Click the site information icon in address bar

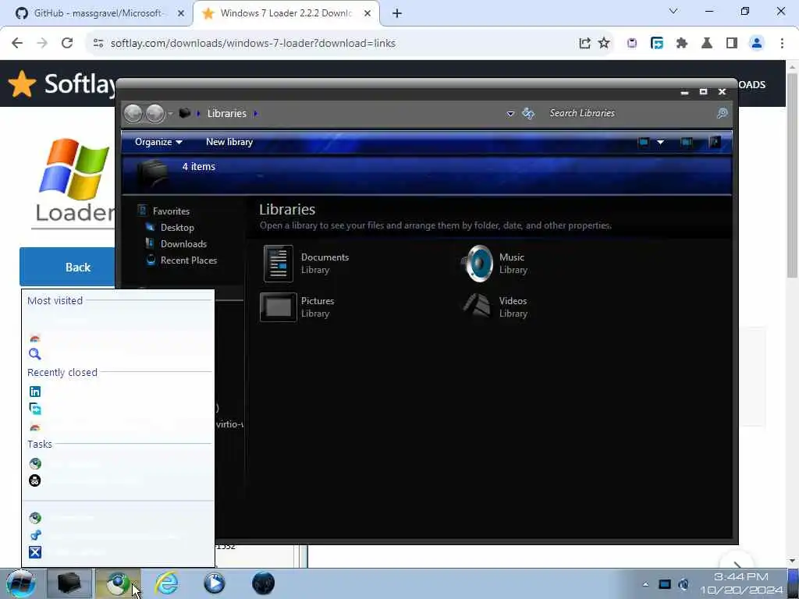98,44
